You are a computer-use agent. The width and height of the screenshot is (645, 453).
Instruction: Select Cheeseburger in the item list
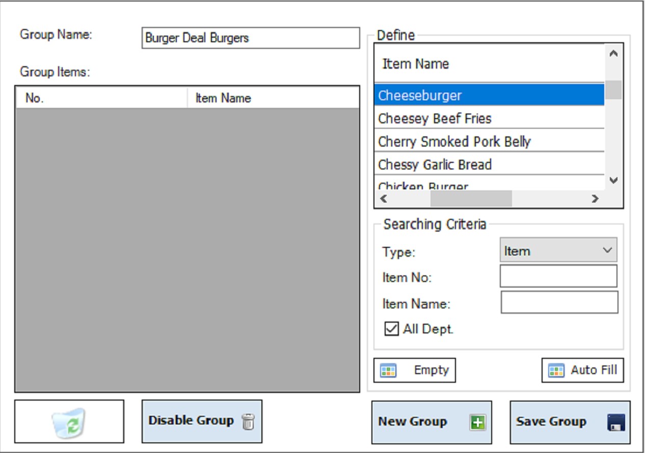pyautogui.click(x=489, y=95)
